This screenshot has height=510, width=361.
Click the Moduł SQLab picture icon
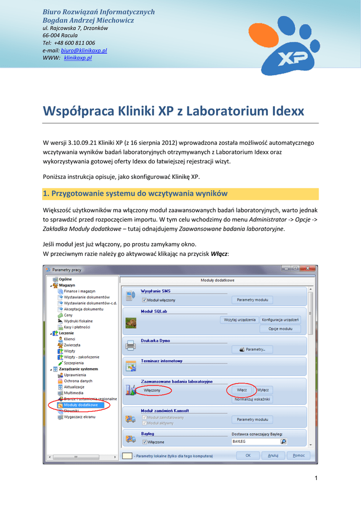(x=130, y=322)
